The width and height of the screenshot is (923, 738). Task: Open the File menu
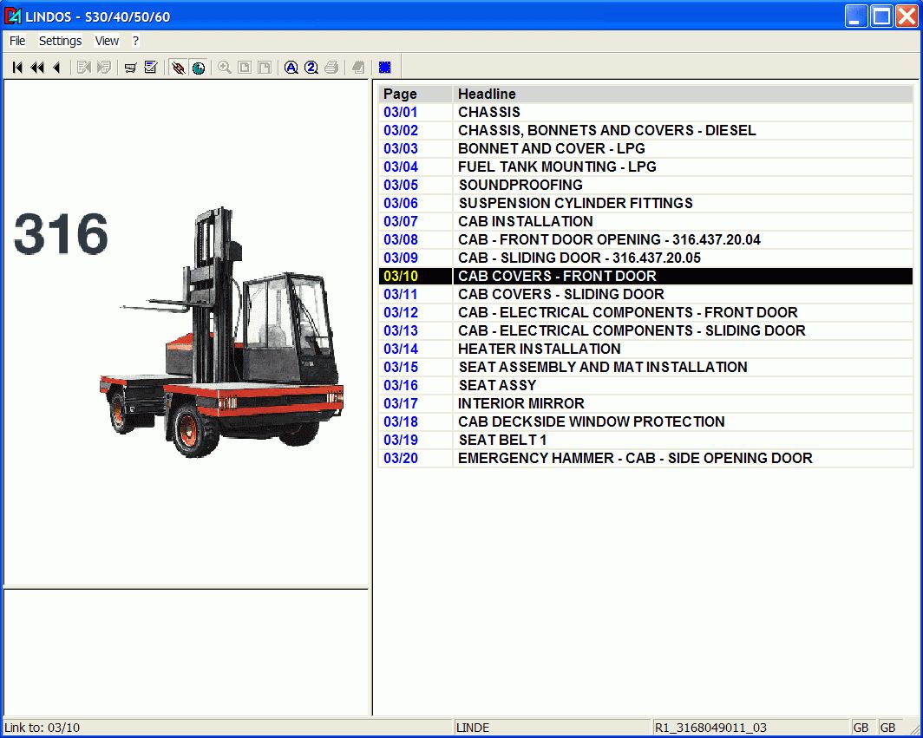[16, 40]
